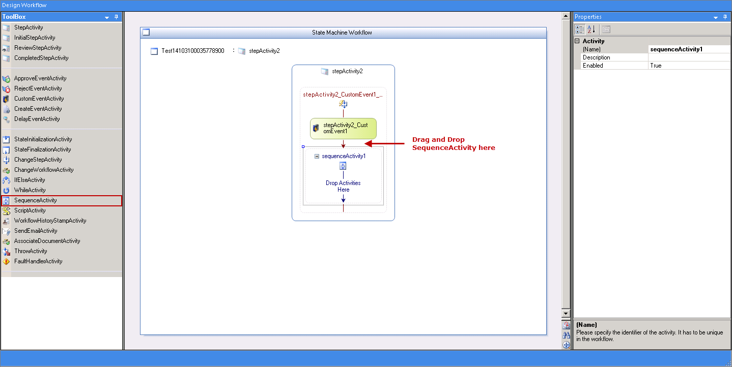Pick the ApproveEventActivity tool
This screenshot has height=367, width=732.
pyautogui.click(x=61, y=78)
